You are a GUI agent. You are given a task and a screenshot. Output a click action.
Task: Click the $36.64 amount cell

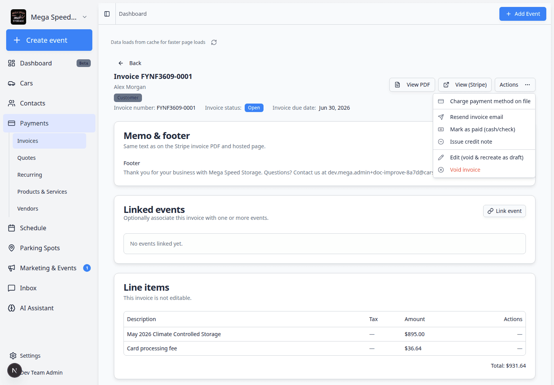click(413, 348)
